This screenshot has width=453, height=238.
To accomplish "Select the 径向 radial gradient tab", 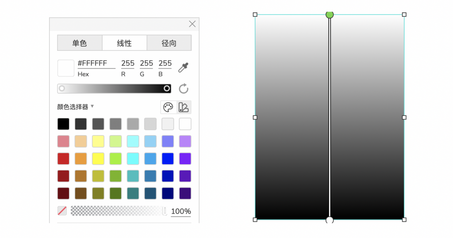I will tap(169, 43).
